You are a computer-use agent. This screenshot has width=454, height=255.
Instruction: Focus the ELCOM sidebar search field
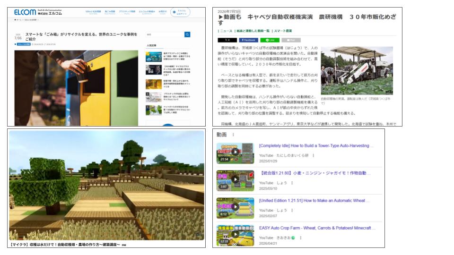165,34
